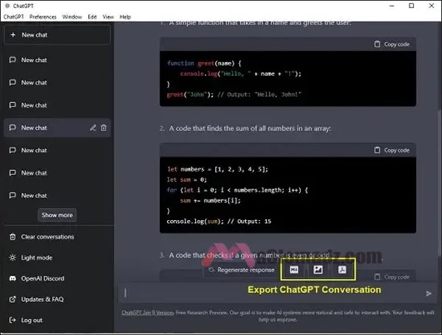Open the ChatGPT Jan 9 Version link
Screen dimensions: 442x335
click(147, 312)
